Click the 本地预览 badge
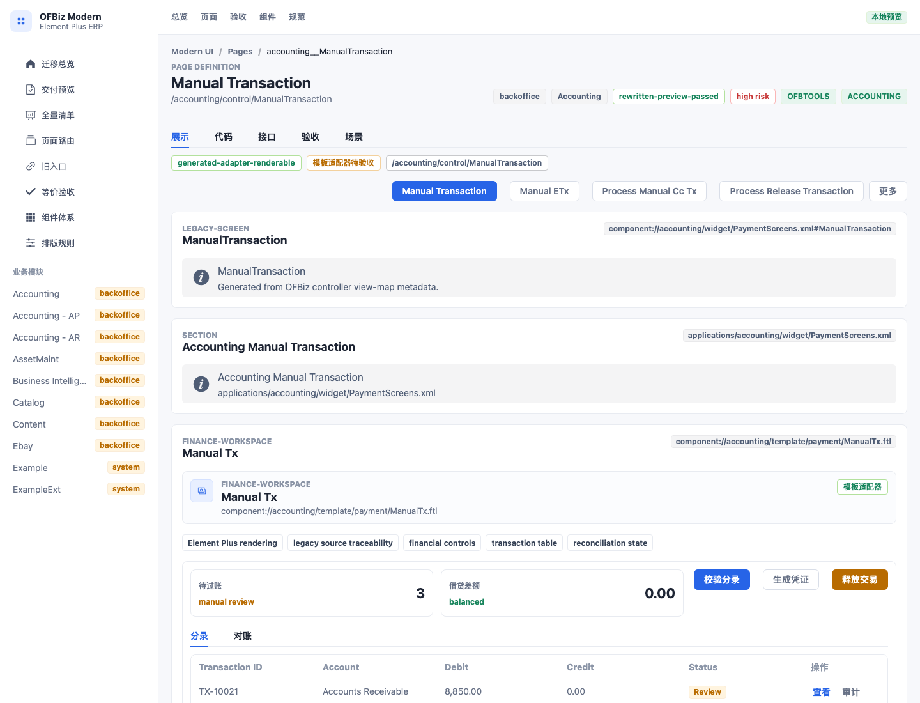The height and width of the screenshot is (703, 920). 887,17
